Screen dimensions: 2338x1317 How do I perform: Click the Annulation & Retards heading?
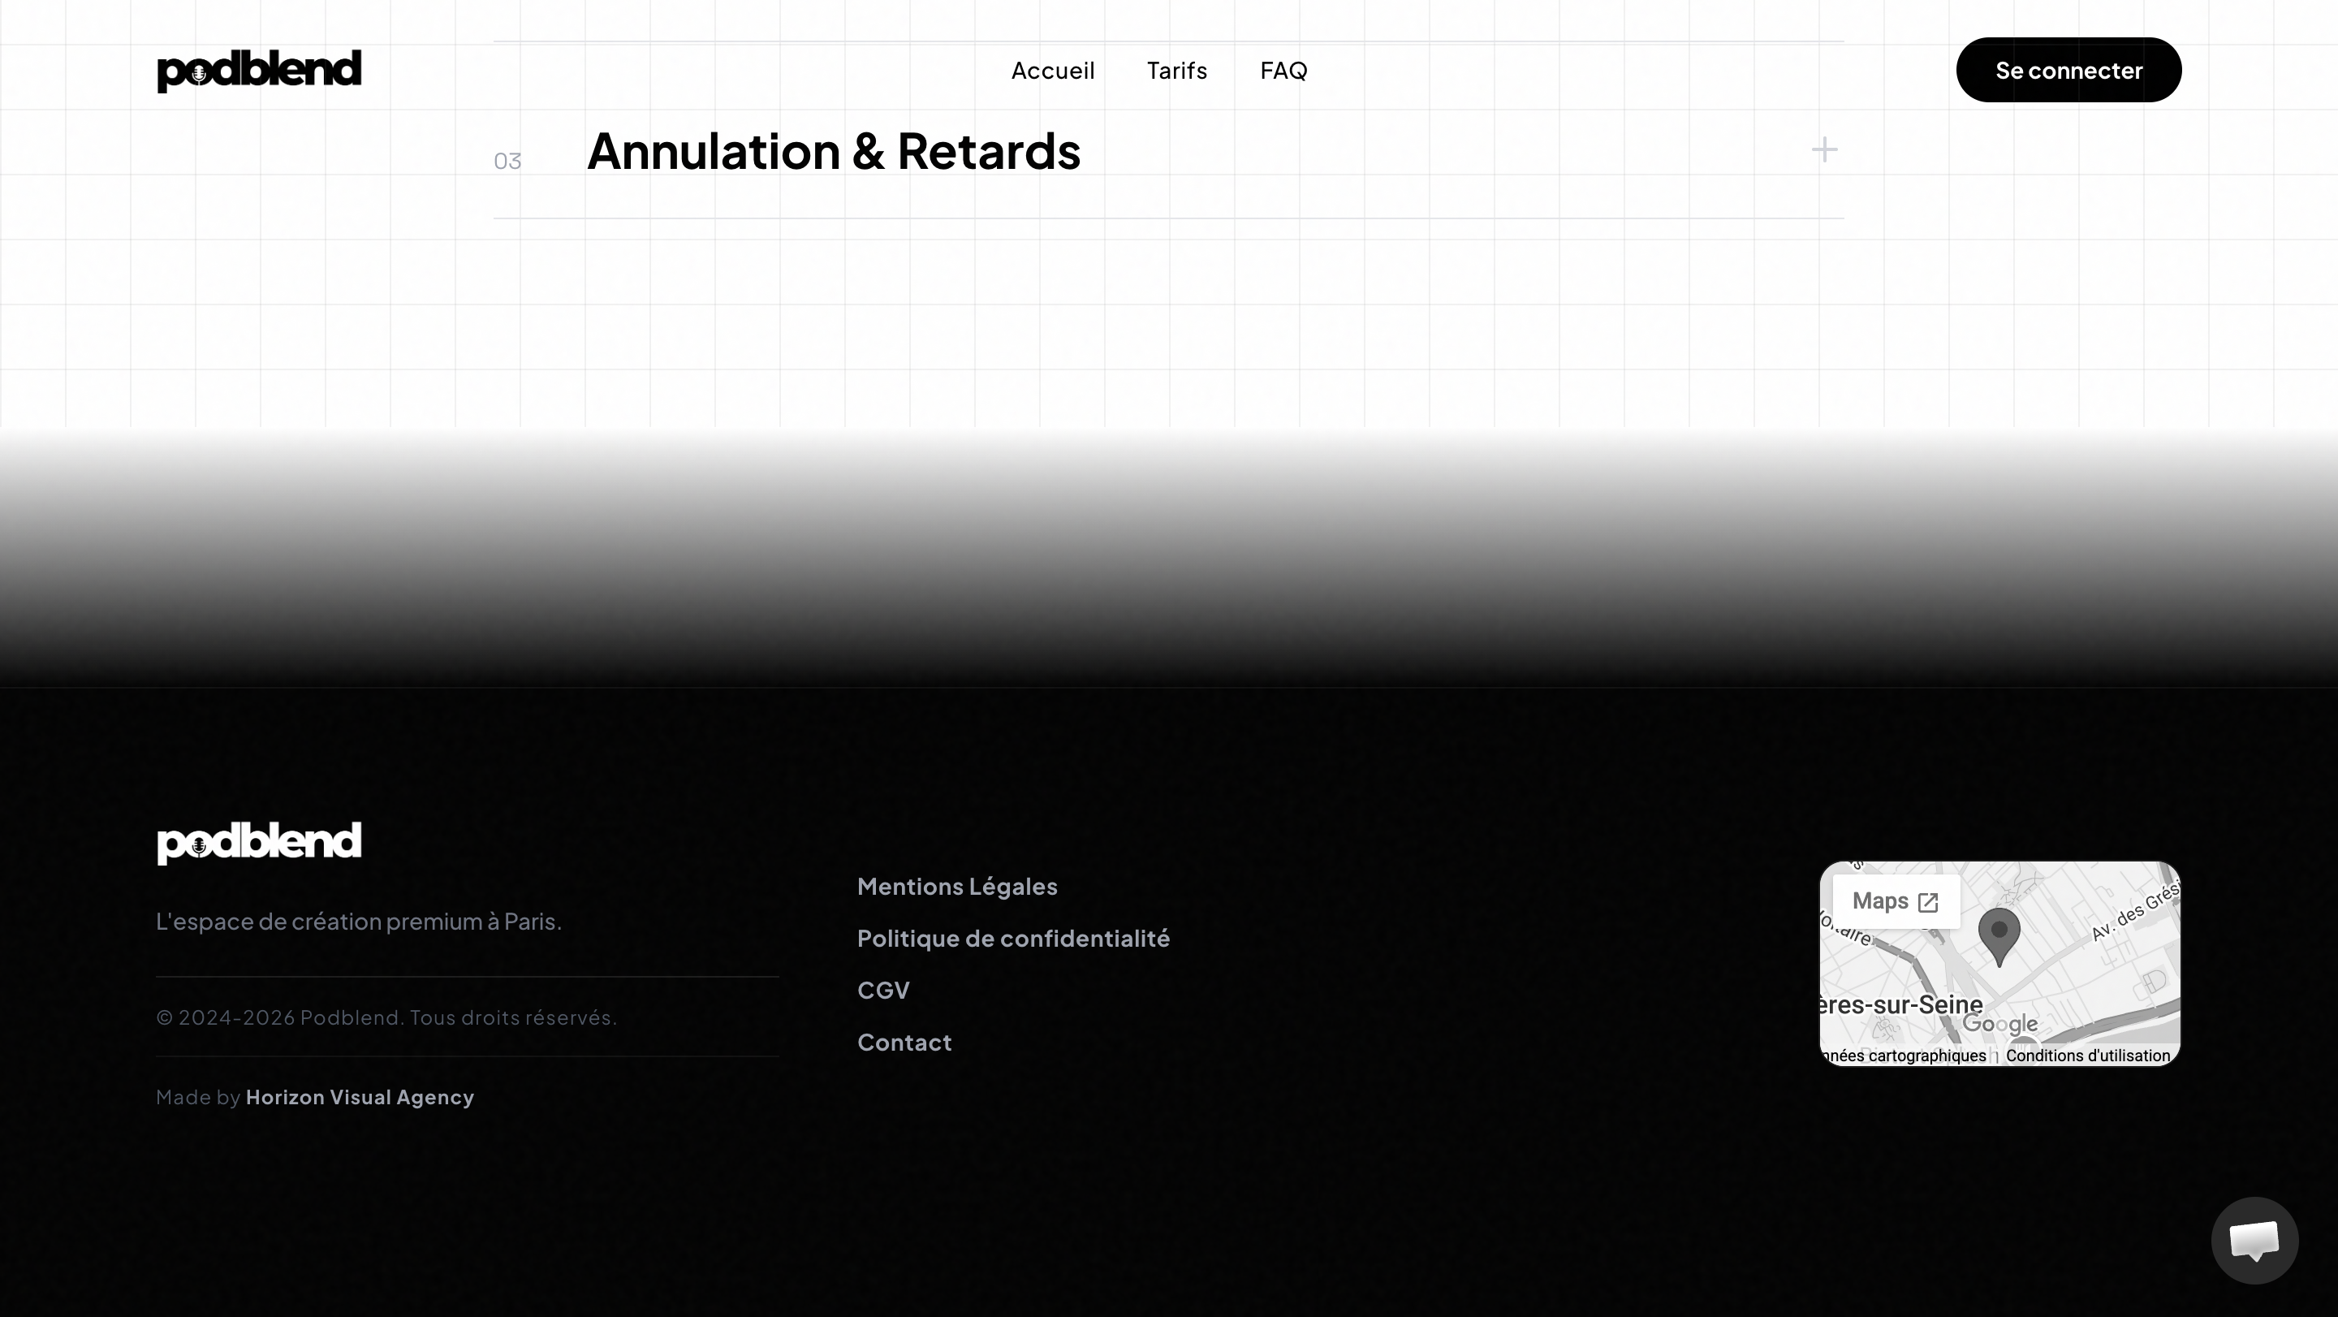[833, 151]
